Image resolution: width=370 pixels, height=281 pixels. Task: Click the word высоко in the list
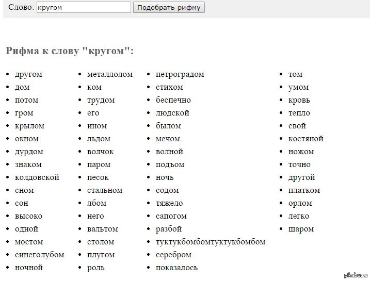point(28,216)
